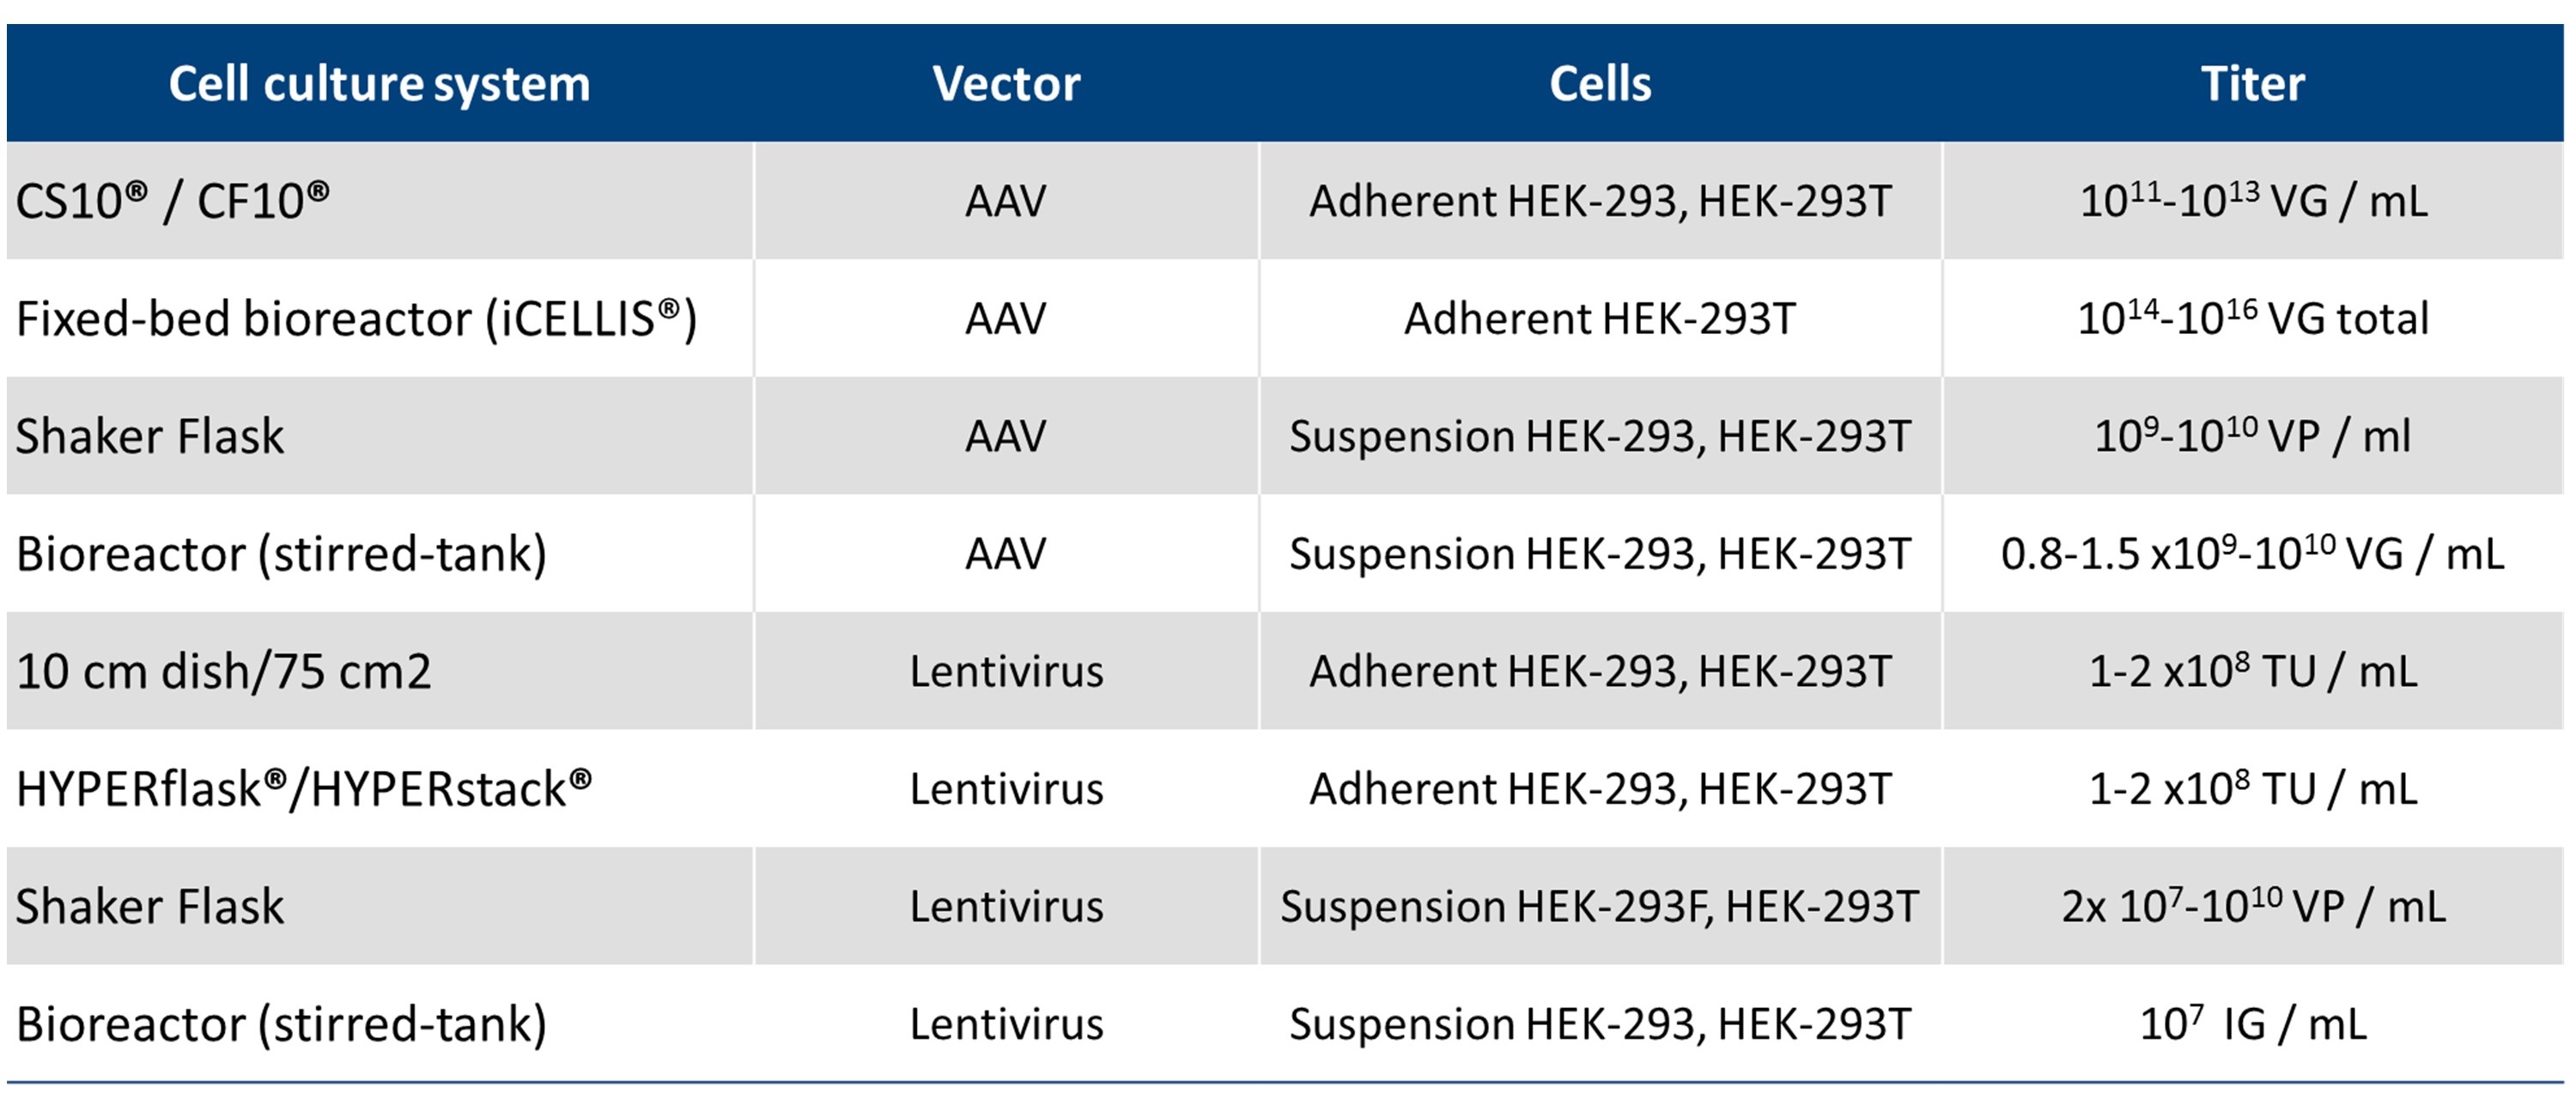Click the "Suspension HEK-293F, HEK-293T" cell
This screenshot has width=2576, height=1099.
tap(1600, 907)
